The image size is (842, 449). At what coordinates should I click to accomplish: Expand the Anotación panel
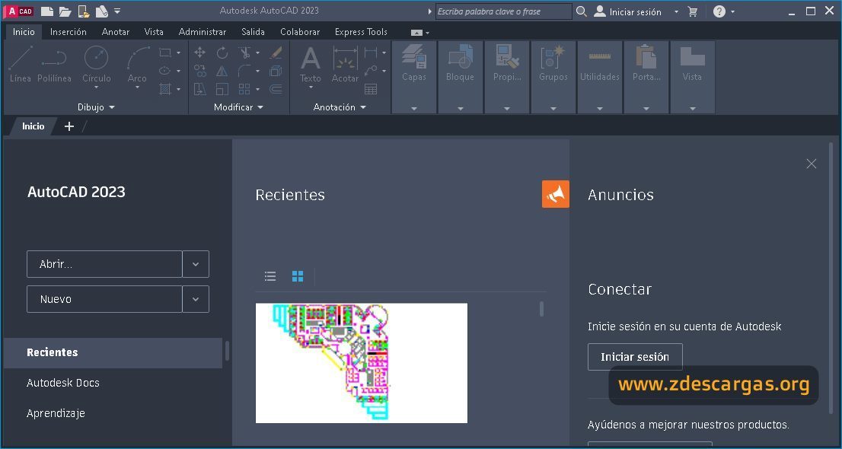coord(340,107)
